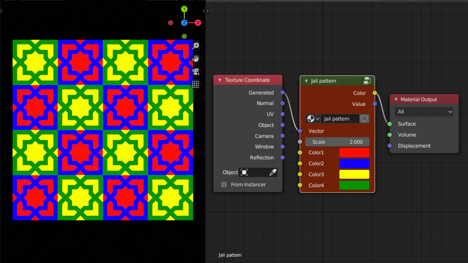The width and height of the screenshot is (468, 263).
Task: Toggle camera view using the camera icon
Action: pyautogui.click(x=196, y=71)
